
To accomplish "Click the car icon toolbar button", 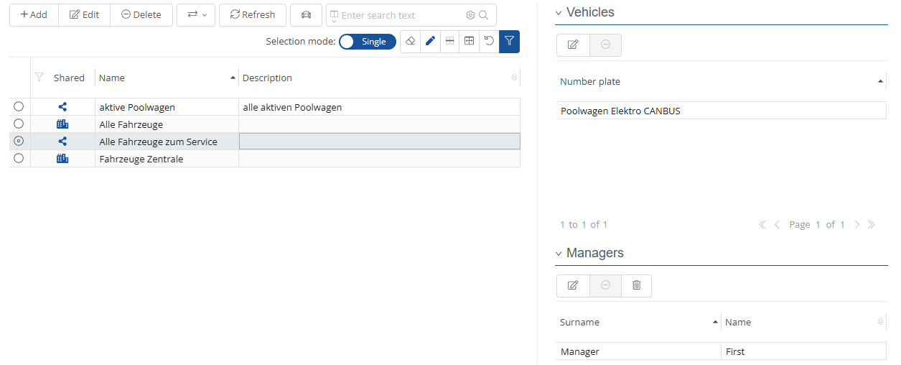I will click(x=306, y=15).
